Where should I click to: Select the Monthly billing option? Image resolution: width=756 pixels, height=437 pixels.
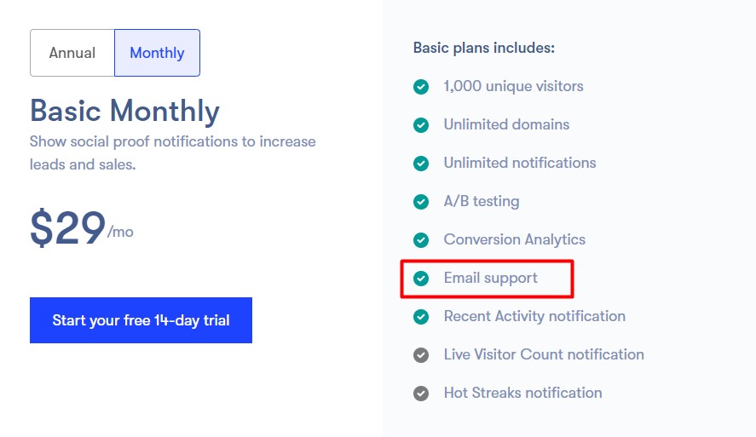[x=157, y=53]
